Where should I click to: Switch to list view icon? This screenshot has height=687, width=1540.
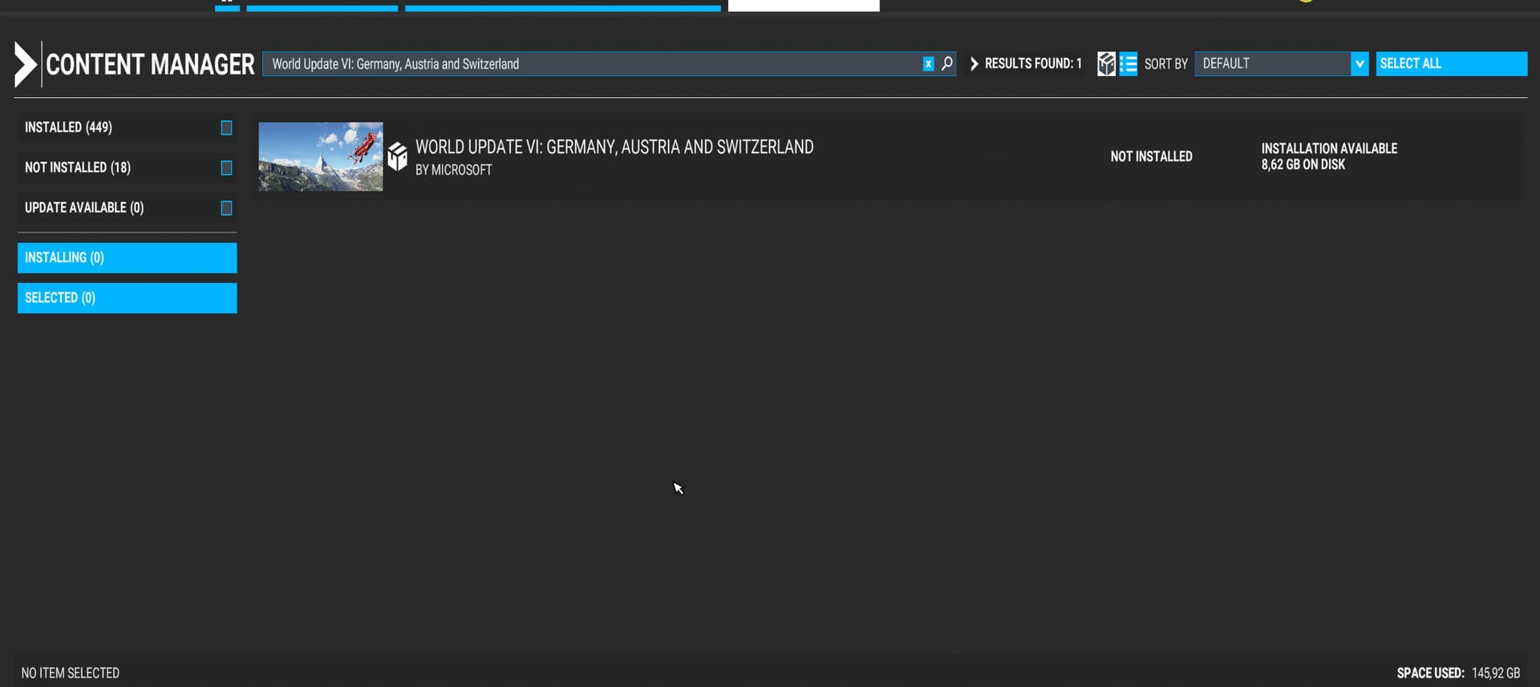coord(1129,64)
